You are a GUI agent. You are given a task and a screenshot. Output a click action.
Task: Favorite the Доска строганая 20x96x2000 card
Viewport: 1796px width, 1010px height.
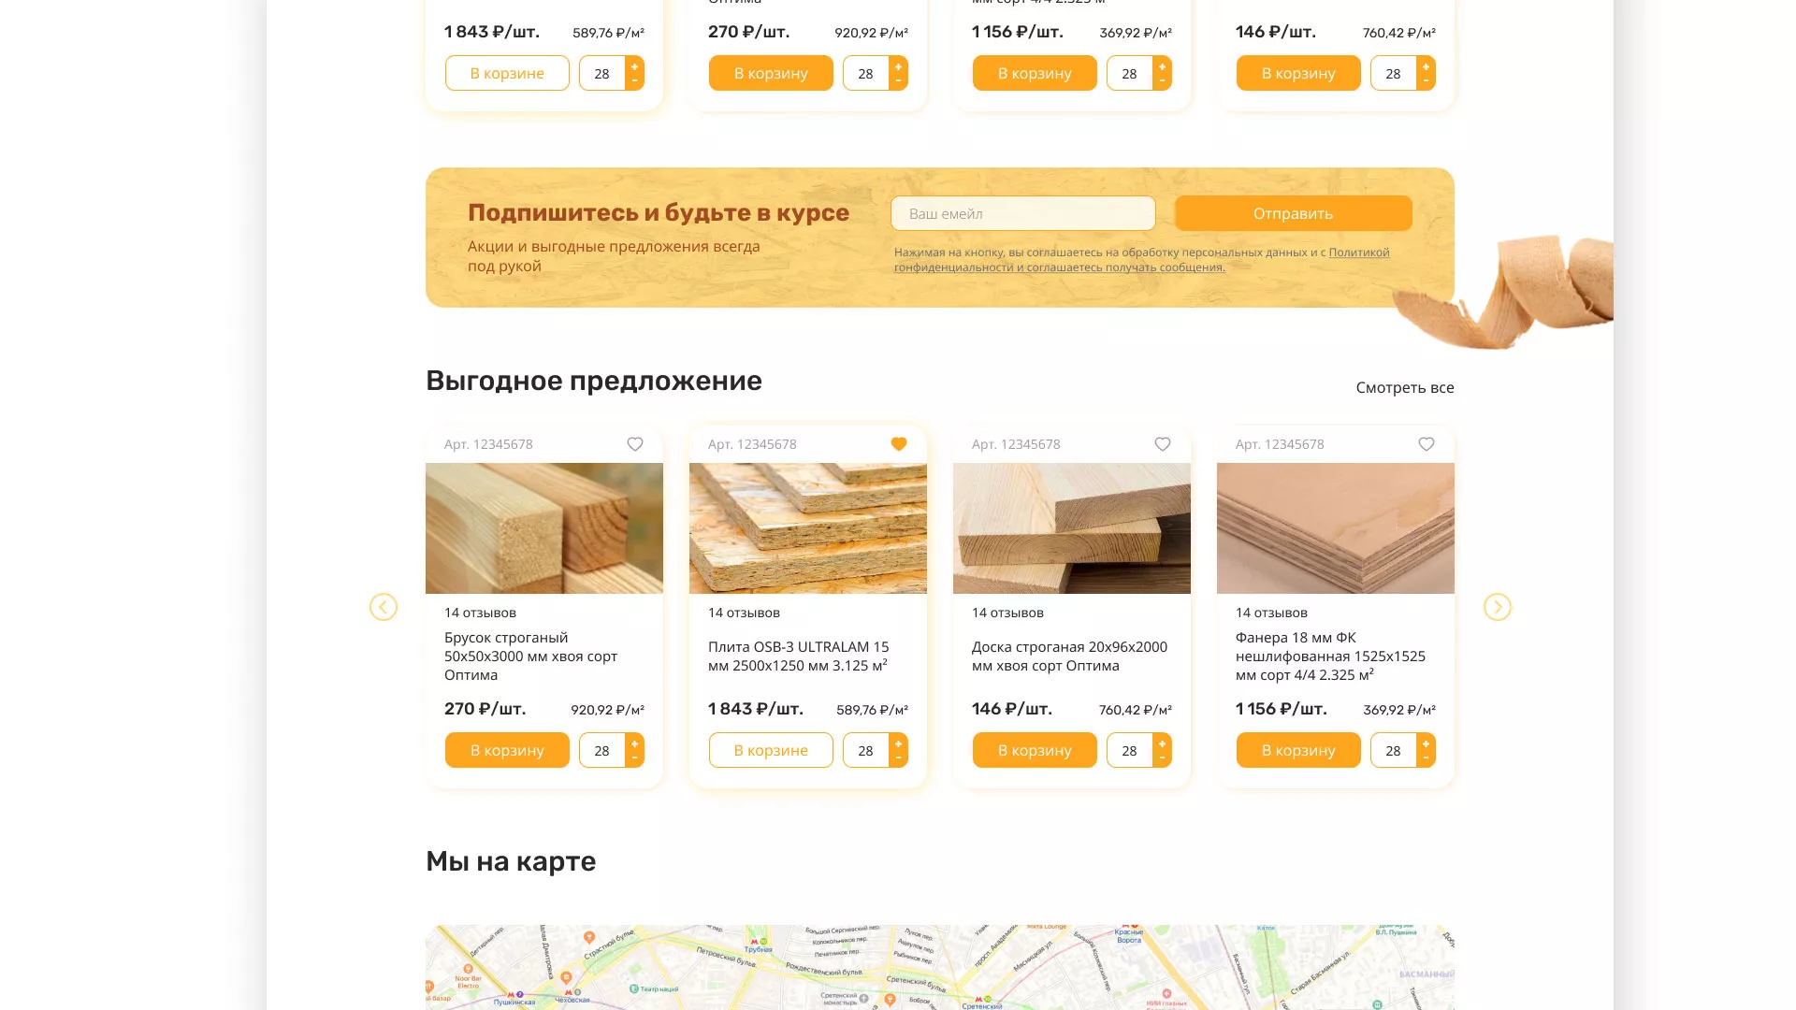[1163, 444]
